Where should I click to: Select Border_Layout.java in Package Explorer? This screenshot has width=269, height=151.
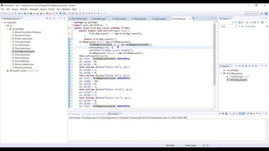(24, 39)
